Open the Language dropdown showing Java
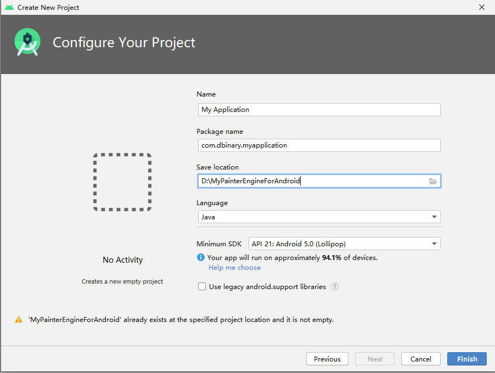Screen dimensions: 495x373 pos(318,217)
